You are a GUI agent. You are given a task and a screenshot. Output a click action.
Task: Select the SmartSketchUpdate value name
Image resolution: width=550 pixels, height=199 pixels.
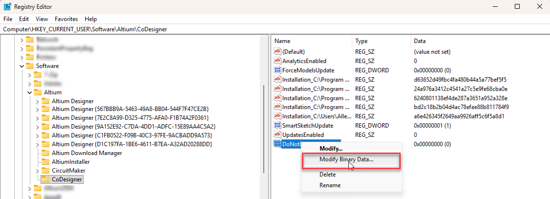coord(308,126)
